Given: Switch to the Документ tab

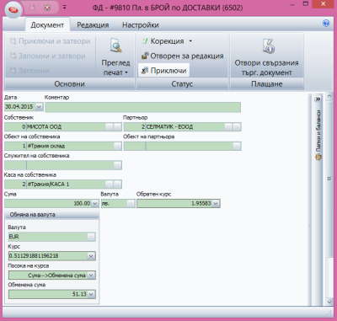Looking at the screenshot, I should (47, 25).
